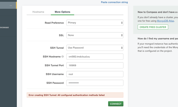Image resolution: width=178 pixels, height=107 pixels.
Task: Select the saved connection ending in teoseass
Action: [5, 27]
